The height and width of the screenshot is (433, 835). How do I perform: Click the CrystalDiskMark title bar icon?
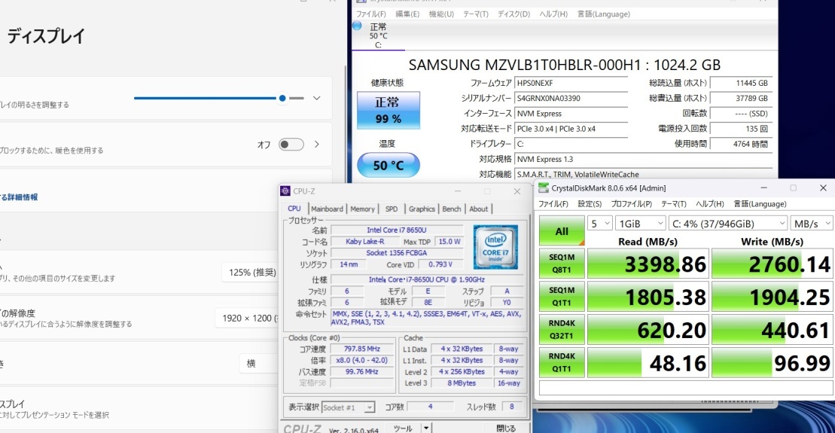543,188
